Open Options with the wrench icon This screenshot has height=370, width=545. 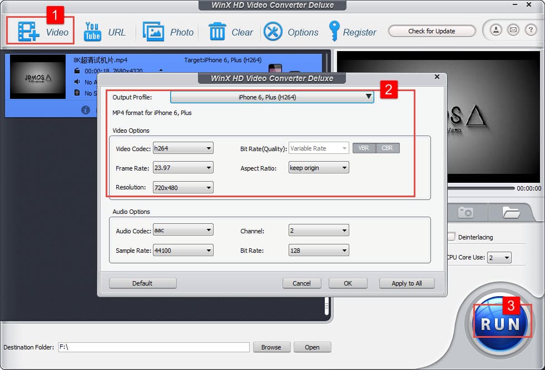(x=273, y=32)
